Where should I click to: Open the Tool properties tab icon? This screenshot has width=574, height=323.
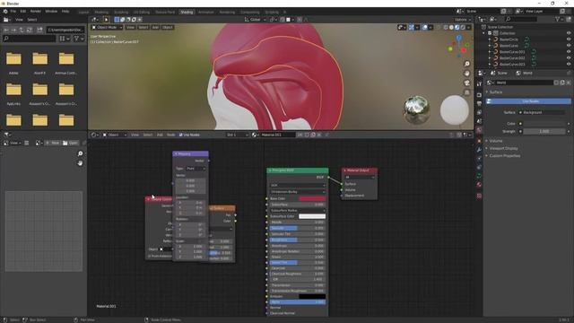pyautogui.click(x=479, y=84)
